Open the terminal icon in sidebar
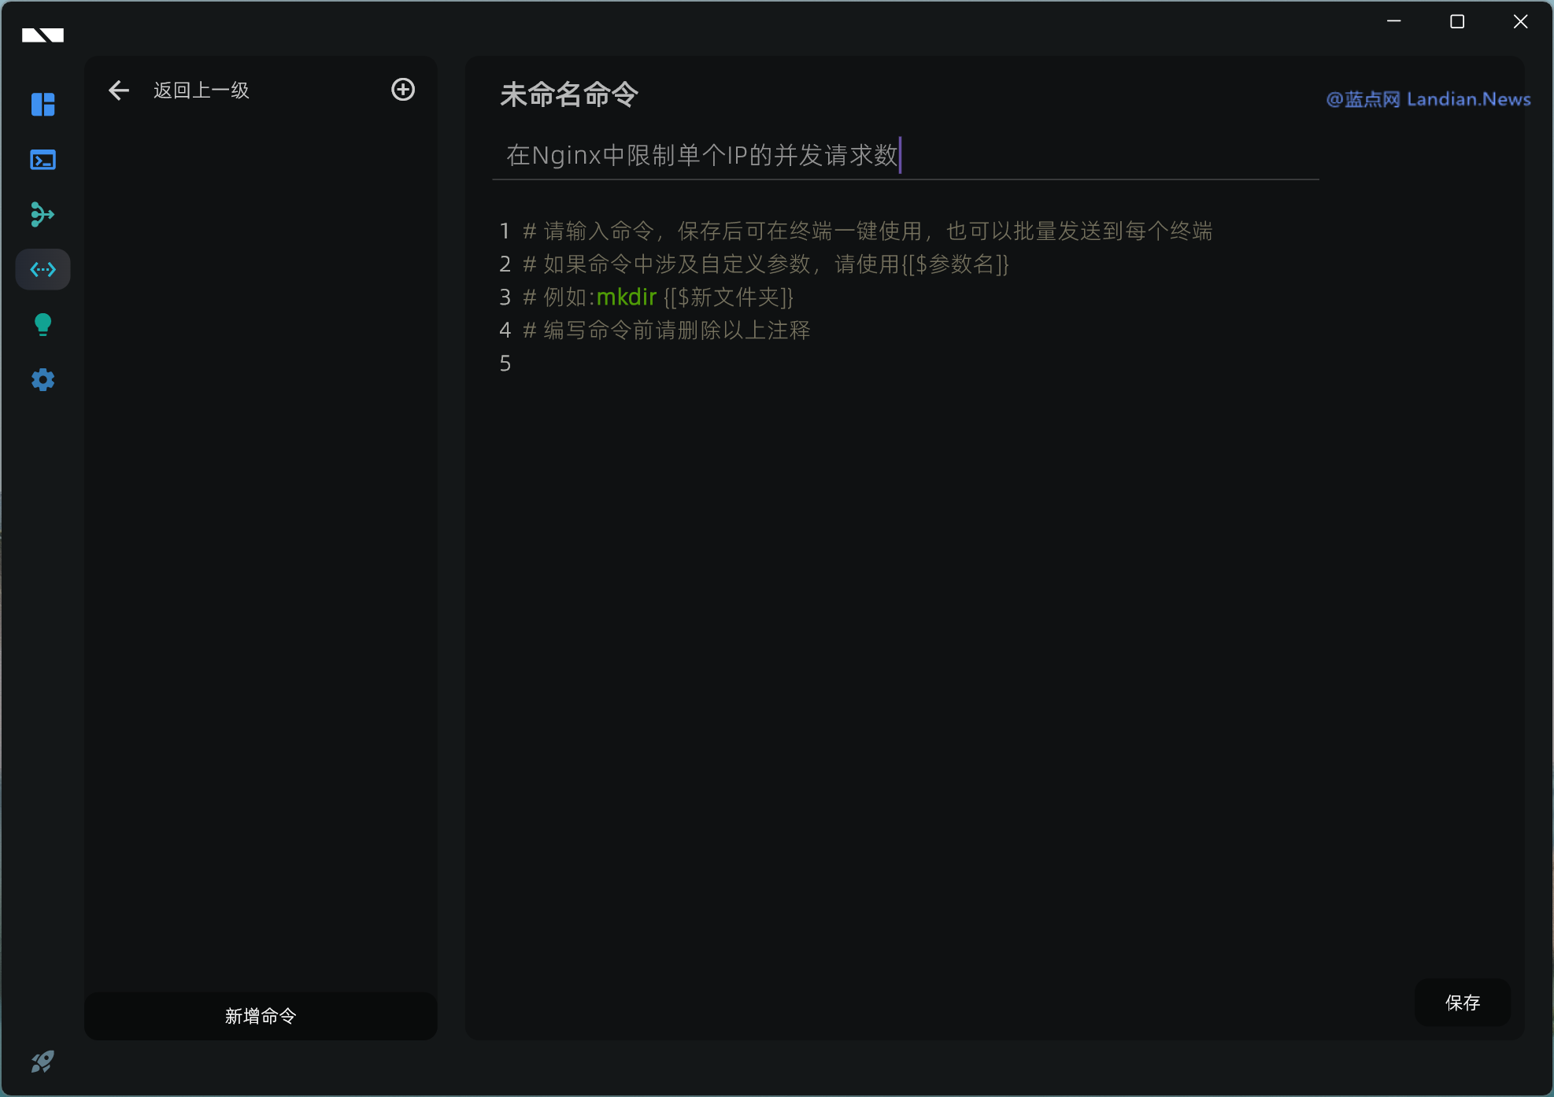Screen dimensions: 1554x1097 (x=43, y=160)
